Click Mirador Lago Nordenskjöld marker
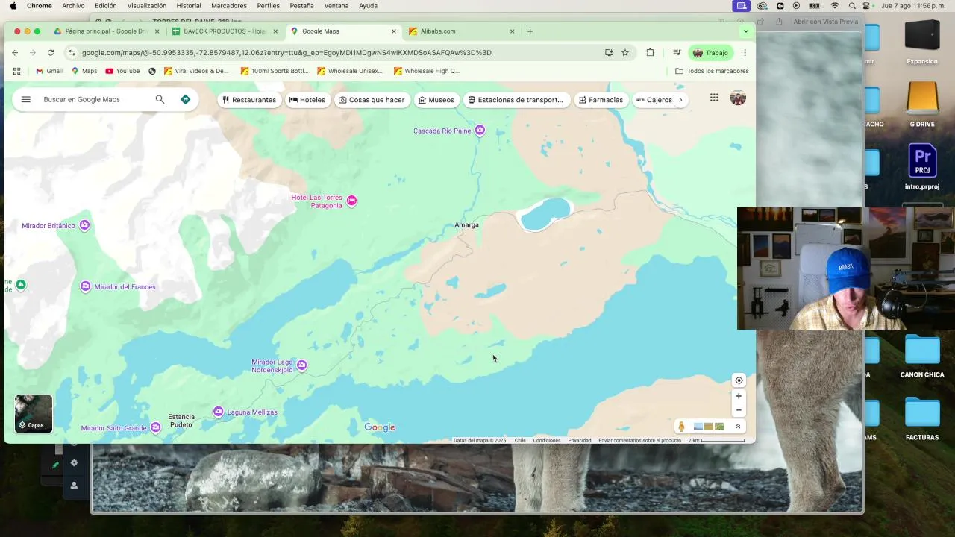 coord(301,365)
